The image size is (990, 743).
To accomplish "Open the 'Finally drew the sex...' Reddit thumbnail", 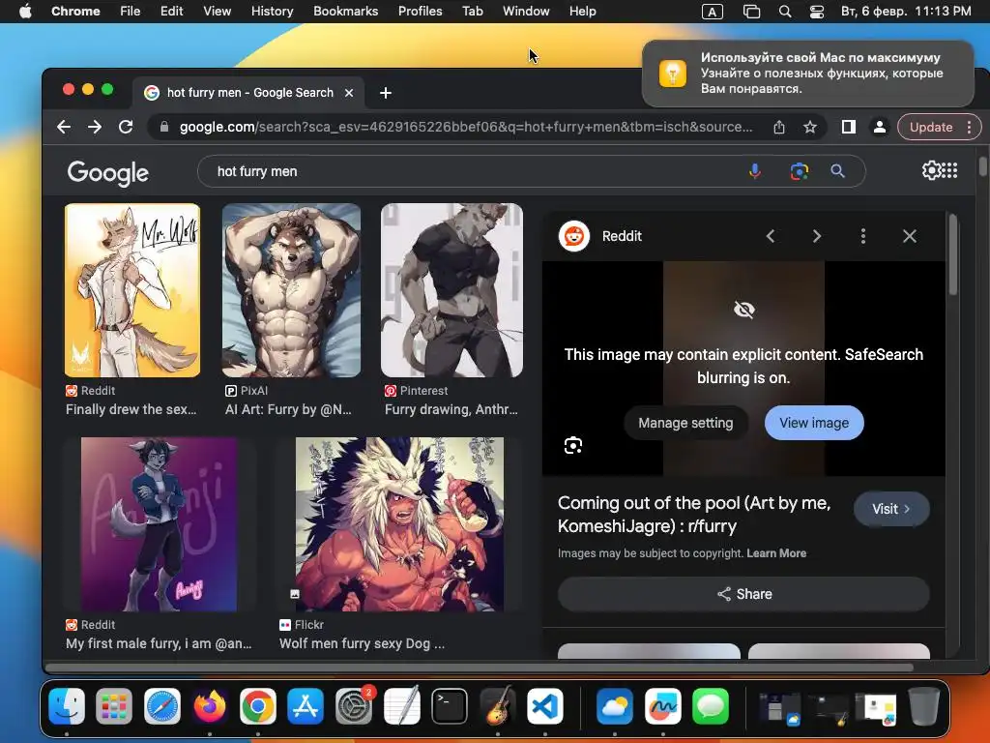I will tap(132, 290).
